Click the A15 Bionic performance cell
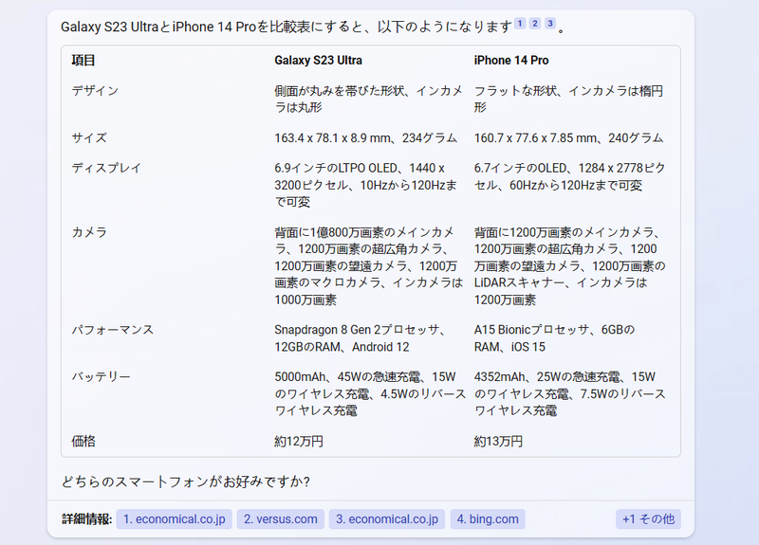Screen dimensions: 759x545 tap(554, 338)
